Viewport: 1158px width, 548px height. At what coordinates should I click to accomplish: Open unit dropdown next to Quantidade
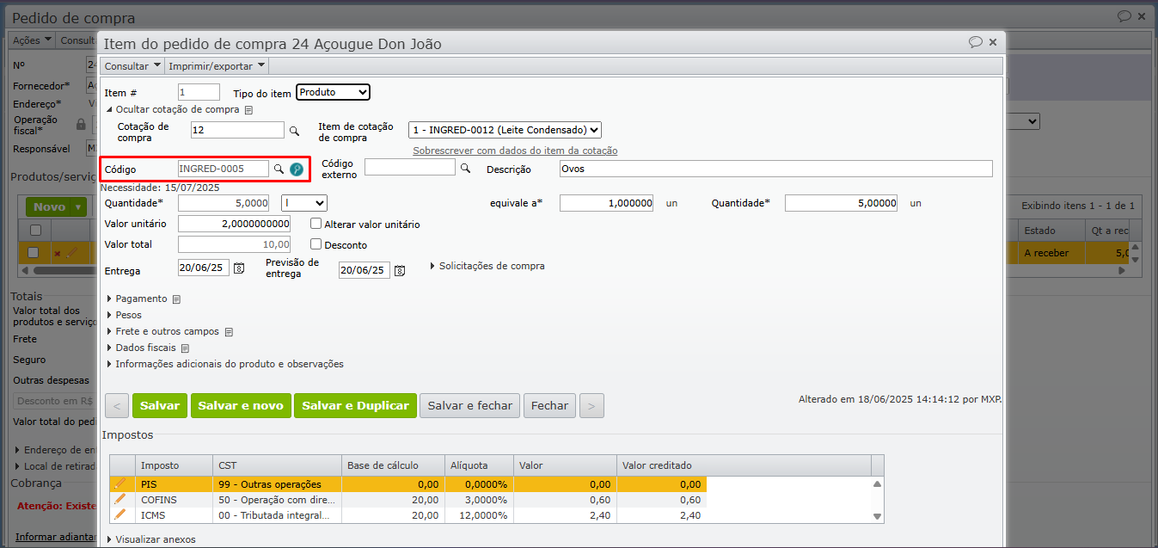click(x=304, y=203)
